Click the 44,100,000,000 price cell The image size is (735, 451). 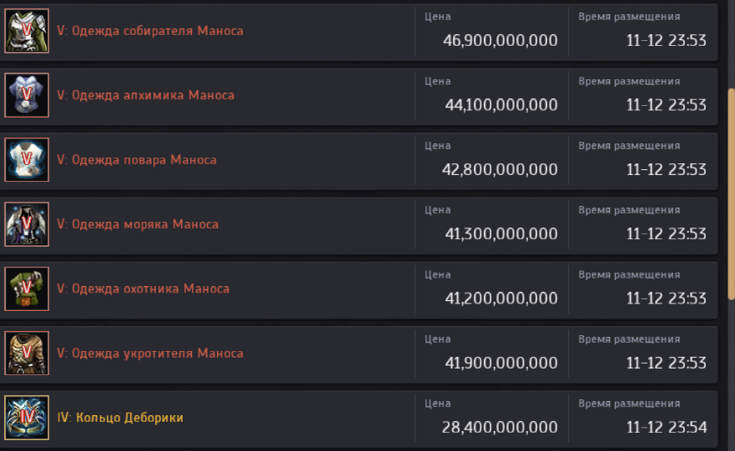coord(500,105)
